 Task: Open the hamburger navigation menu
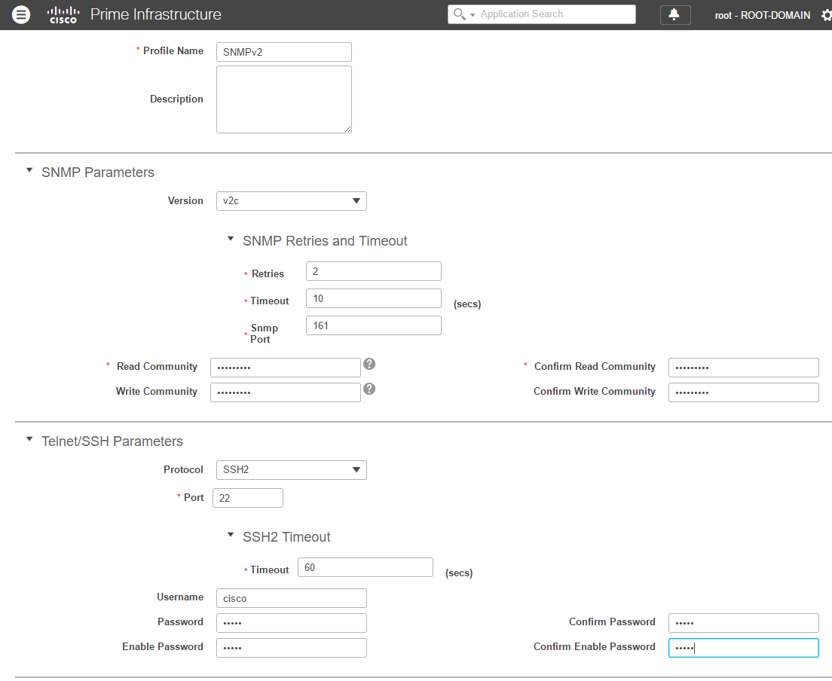21,14
